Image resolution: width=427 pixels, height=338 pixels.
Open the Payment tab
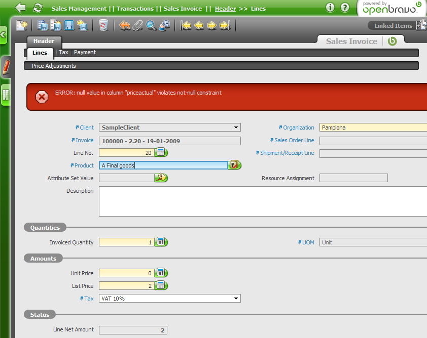[x=85, y=53]
